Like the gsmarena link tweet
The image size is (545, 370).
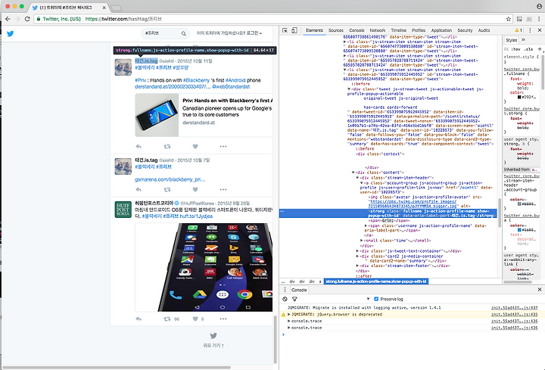(x=195, y=189)
